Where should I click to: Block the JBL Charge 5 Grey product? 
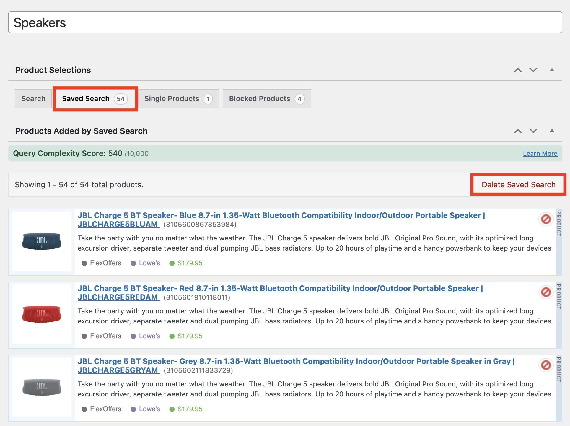point(546,365)
